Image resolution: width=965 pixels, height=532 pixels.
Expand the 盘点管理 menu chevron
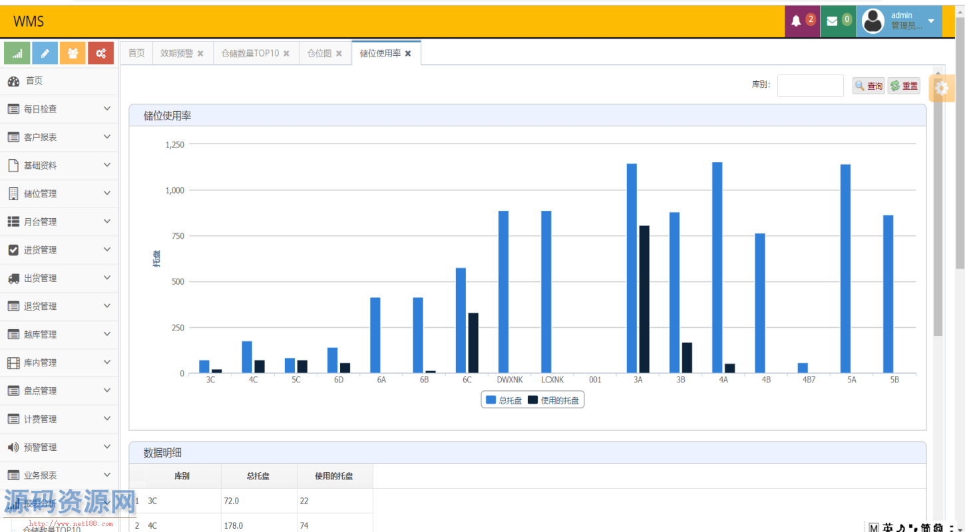click(107, 390)
